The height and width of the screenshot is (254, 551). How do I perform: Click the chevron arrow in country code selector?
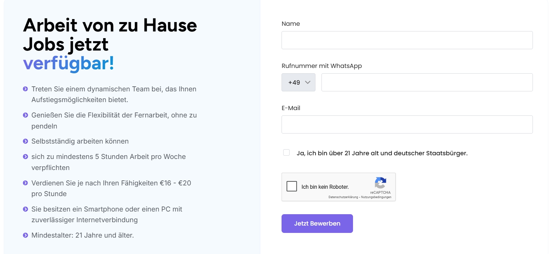click(307, 82)
